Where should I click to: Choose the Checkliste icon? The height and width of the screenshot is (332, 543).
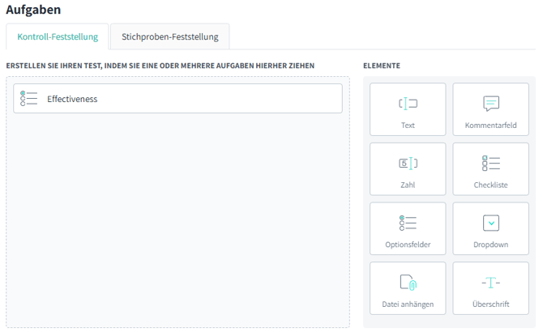[490, 164]
